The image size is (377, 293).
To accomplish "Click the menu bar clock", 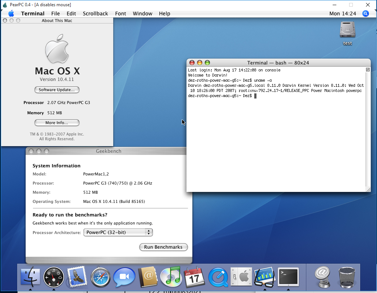I will click(x=343, y=14).
